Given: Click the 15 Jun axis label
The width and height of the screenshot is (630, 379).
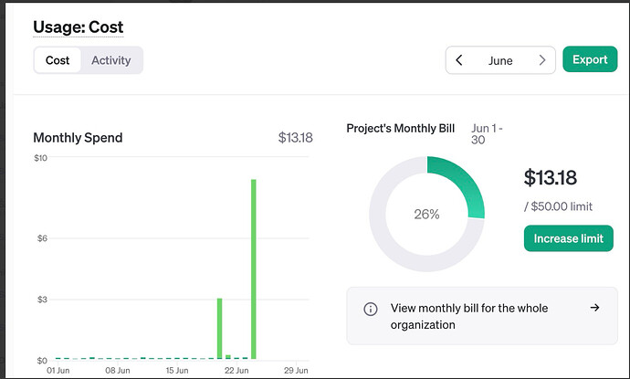Looking at the screenshot, I should click(176, 372).
